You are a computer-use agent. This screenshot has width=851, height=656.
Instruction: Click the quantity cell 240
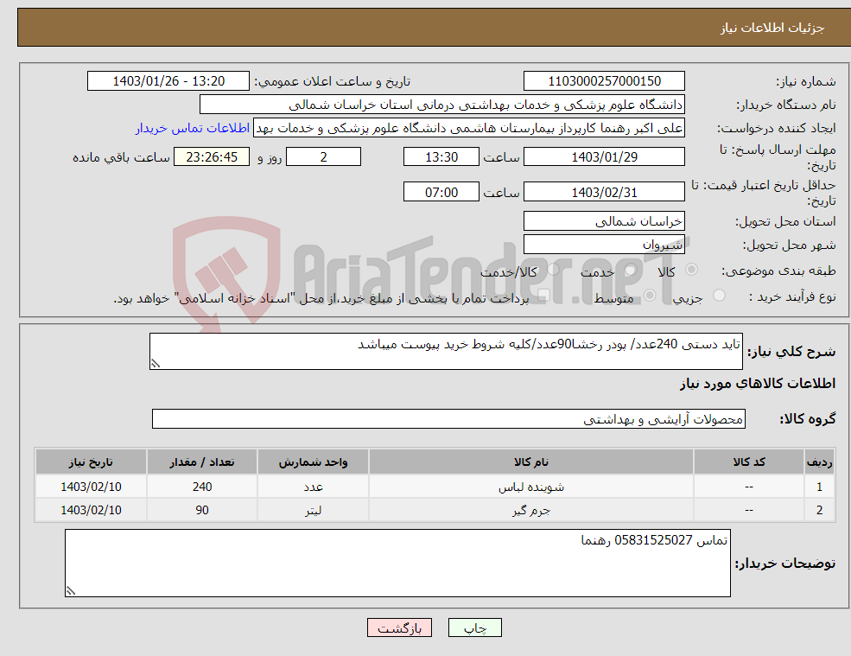click(x=202, y=487)
